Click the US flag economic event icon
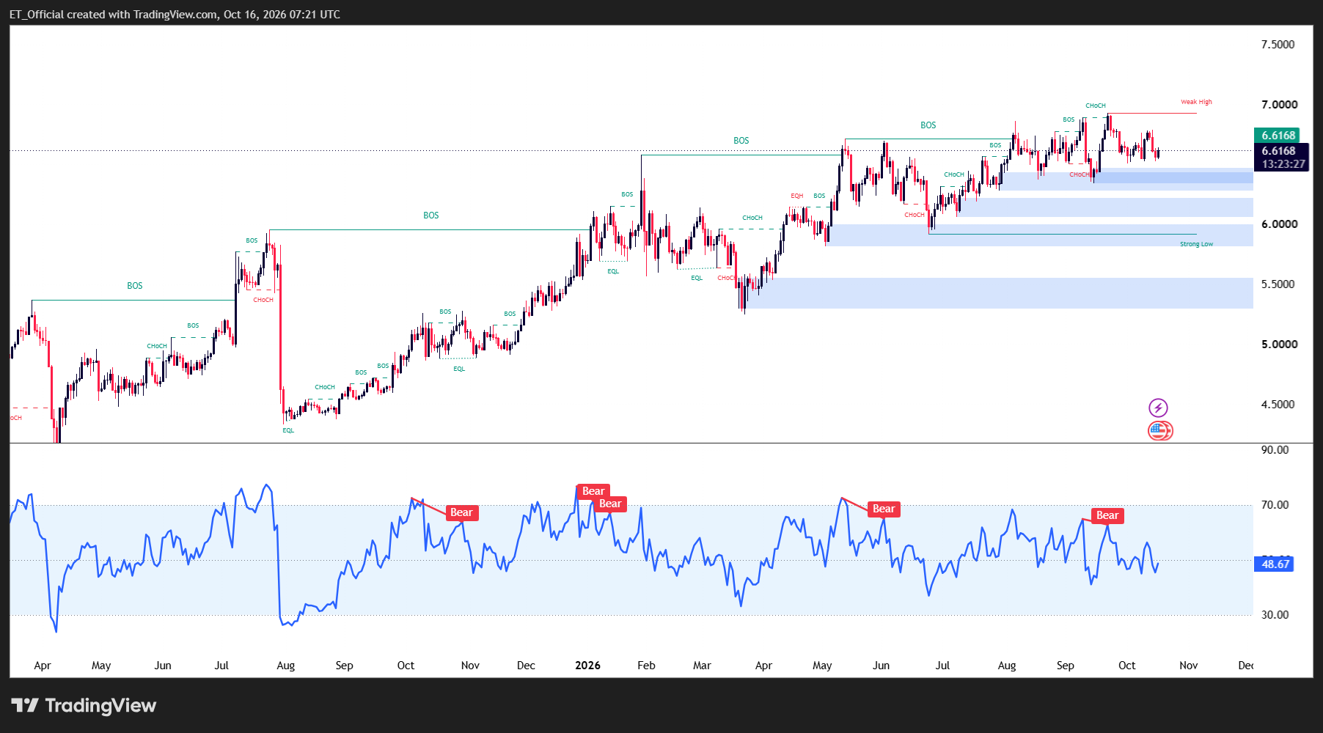Screen dimensions: 1323x733 [x=1159, y=430]
